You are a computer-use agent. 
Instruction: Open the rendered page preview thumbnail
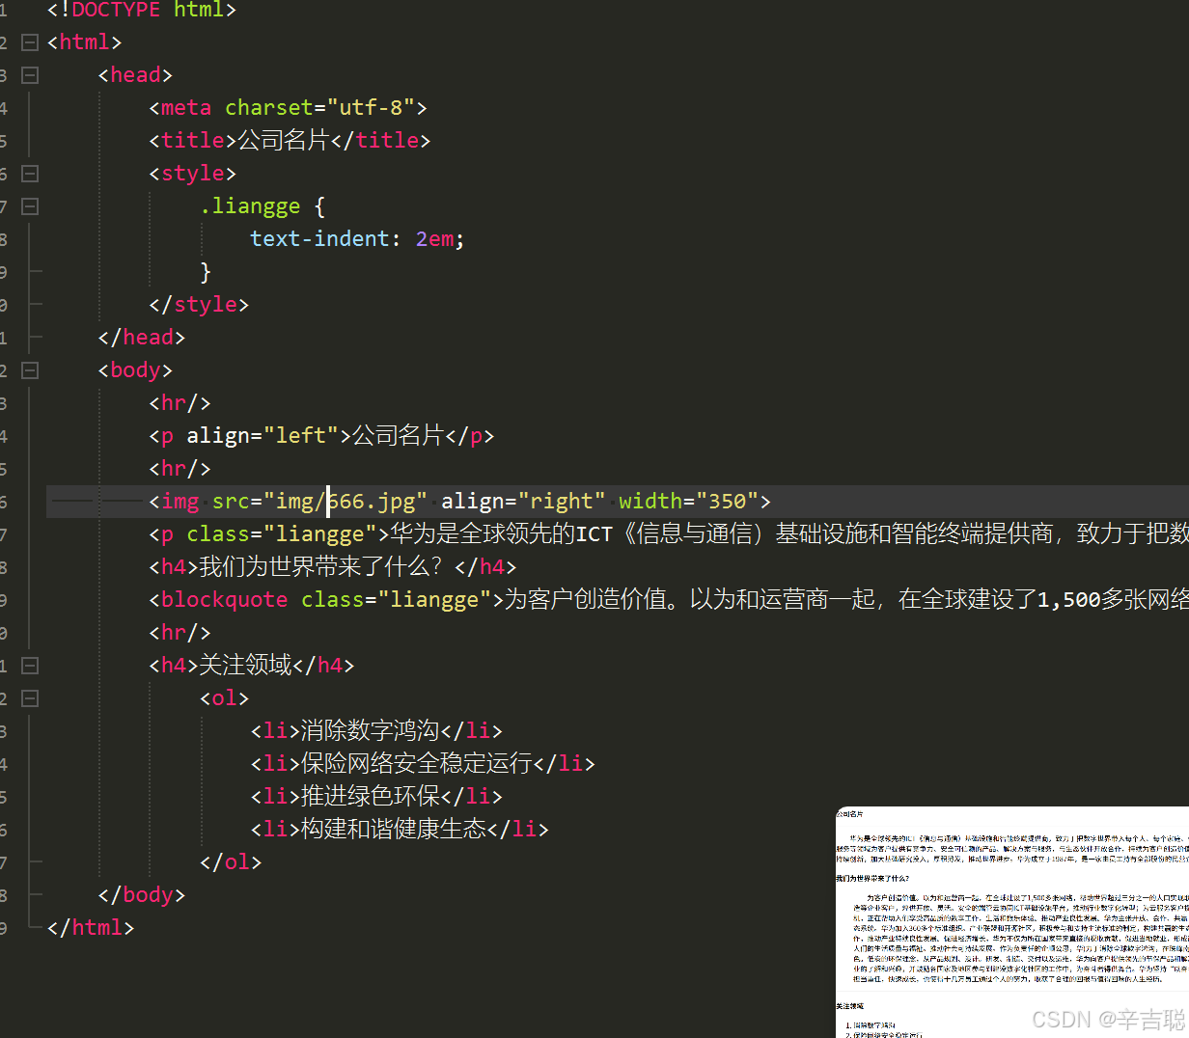click(x=1011, y=921)
